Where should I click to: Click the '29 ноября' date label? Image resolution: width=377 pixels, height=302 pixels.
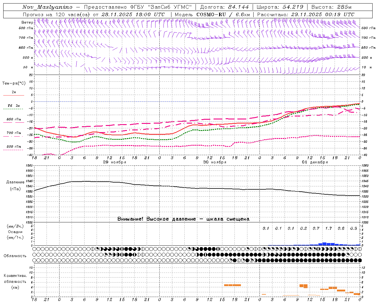[x=115, y=162]
